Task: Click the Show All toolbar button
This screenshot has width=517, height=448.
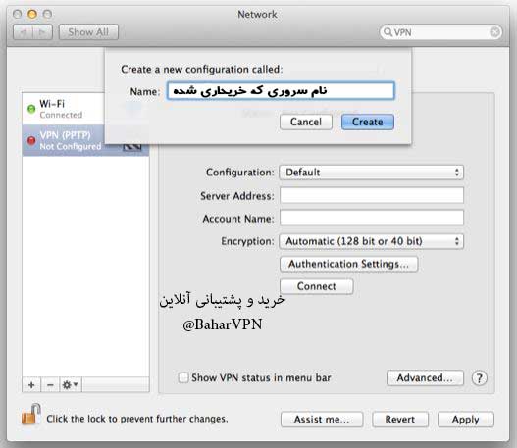Action: pyautogui.click(x=88, y=32)
